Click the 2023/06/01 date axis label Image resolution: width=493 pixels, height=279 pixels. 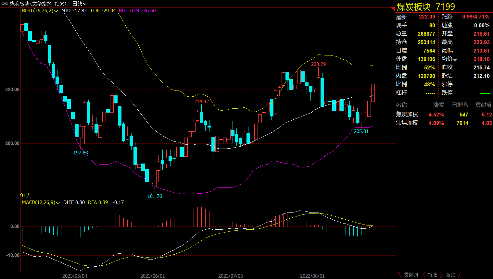pyautogui.click(x=153, y=276)
